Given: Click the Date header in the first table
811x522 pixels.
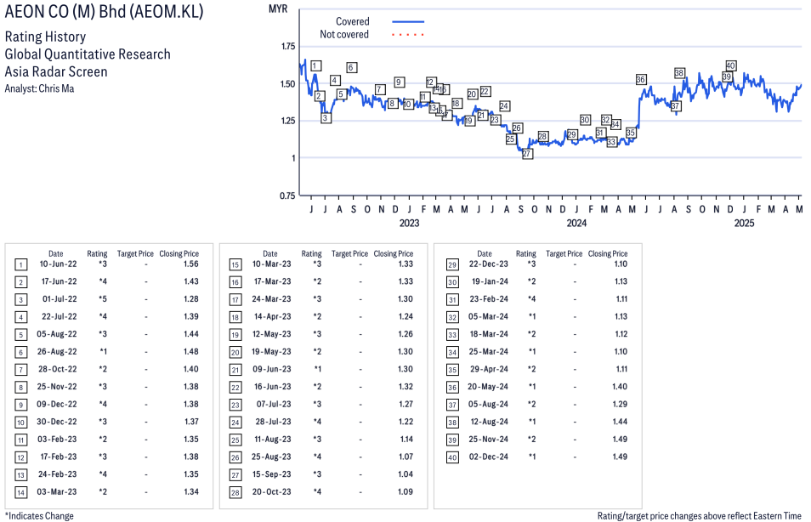Looking at the screenshot, I should [56, 253].
